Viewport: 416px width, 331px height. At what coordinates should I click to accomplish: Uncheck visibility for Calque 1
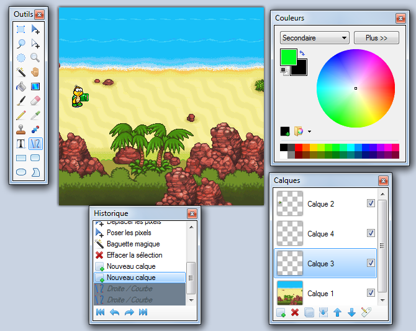371,293
